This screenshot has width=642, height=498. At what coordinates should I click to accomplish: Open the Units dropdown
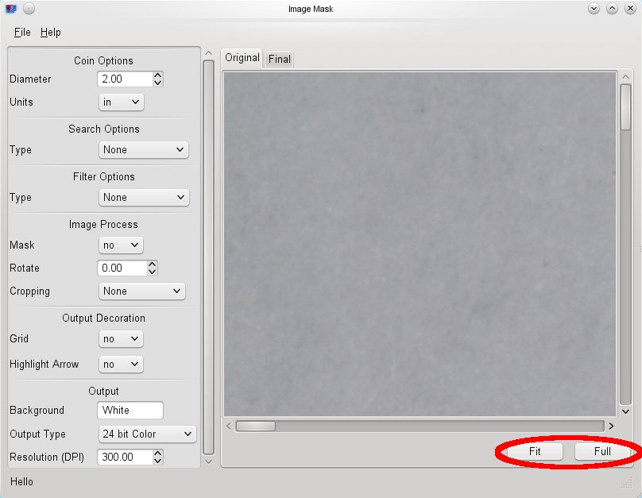coord(122,102)
